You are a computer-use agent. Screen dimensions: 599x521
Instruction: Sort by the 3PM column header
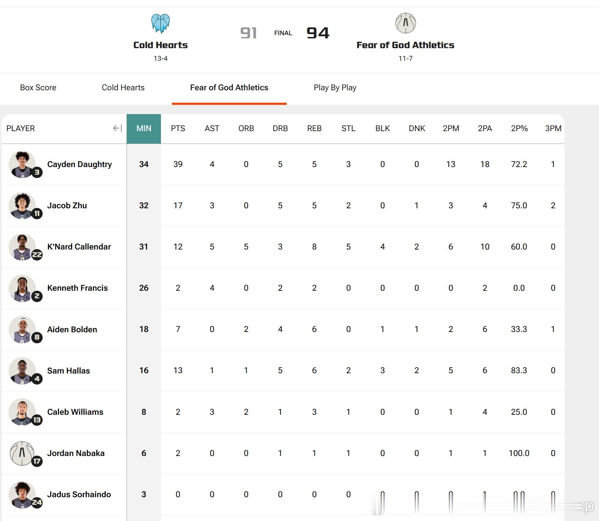[553, 128]
